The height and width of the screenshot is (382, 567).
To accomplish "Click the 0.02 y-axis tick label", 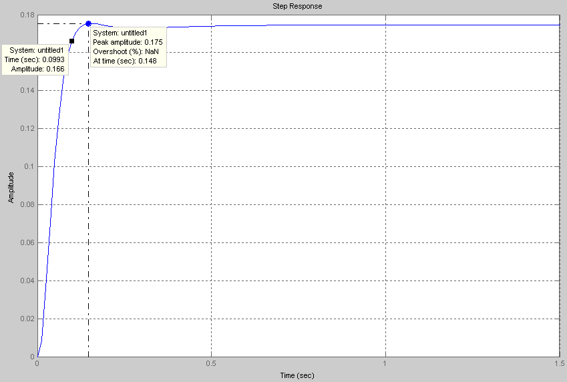I will 27,319.
